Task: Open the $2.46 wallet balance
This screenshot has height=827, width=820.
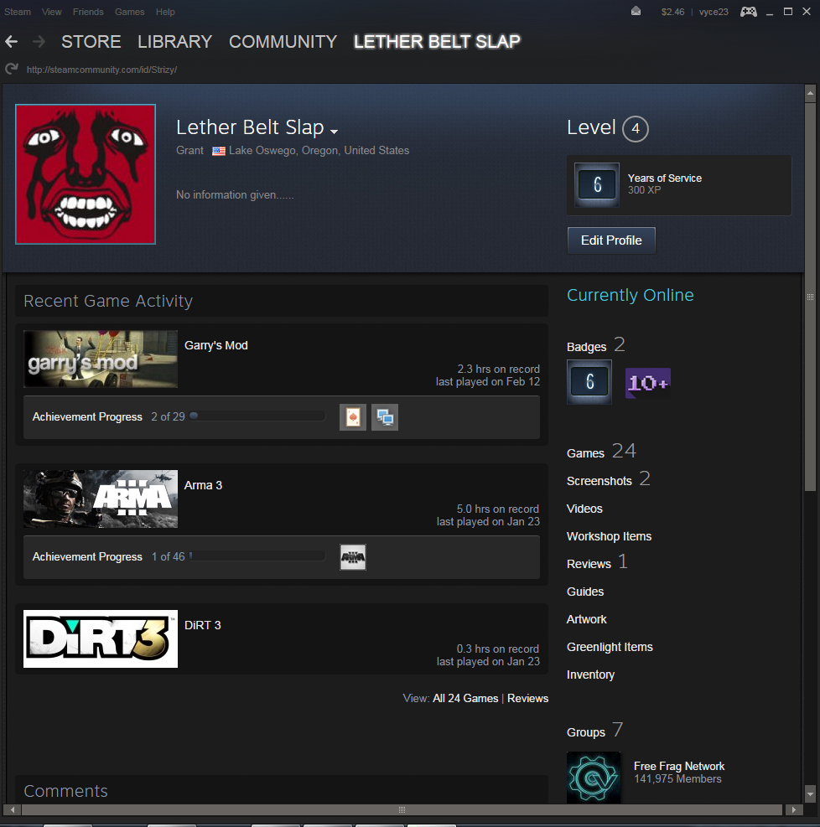Action: click(672, 12)
